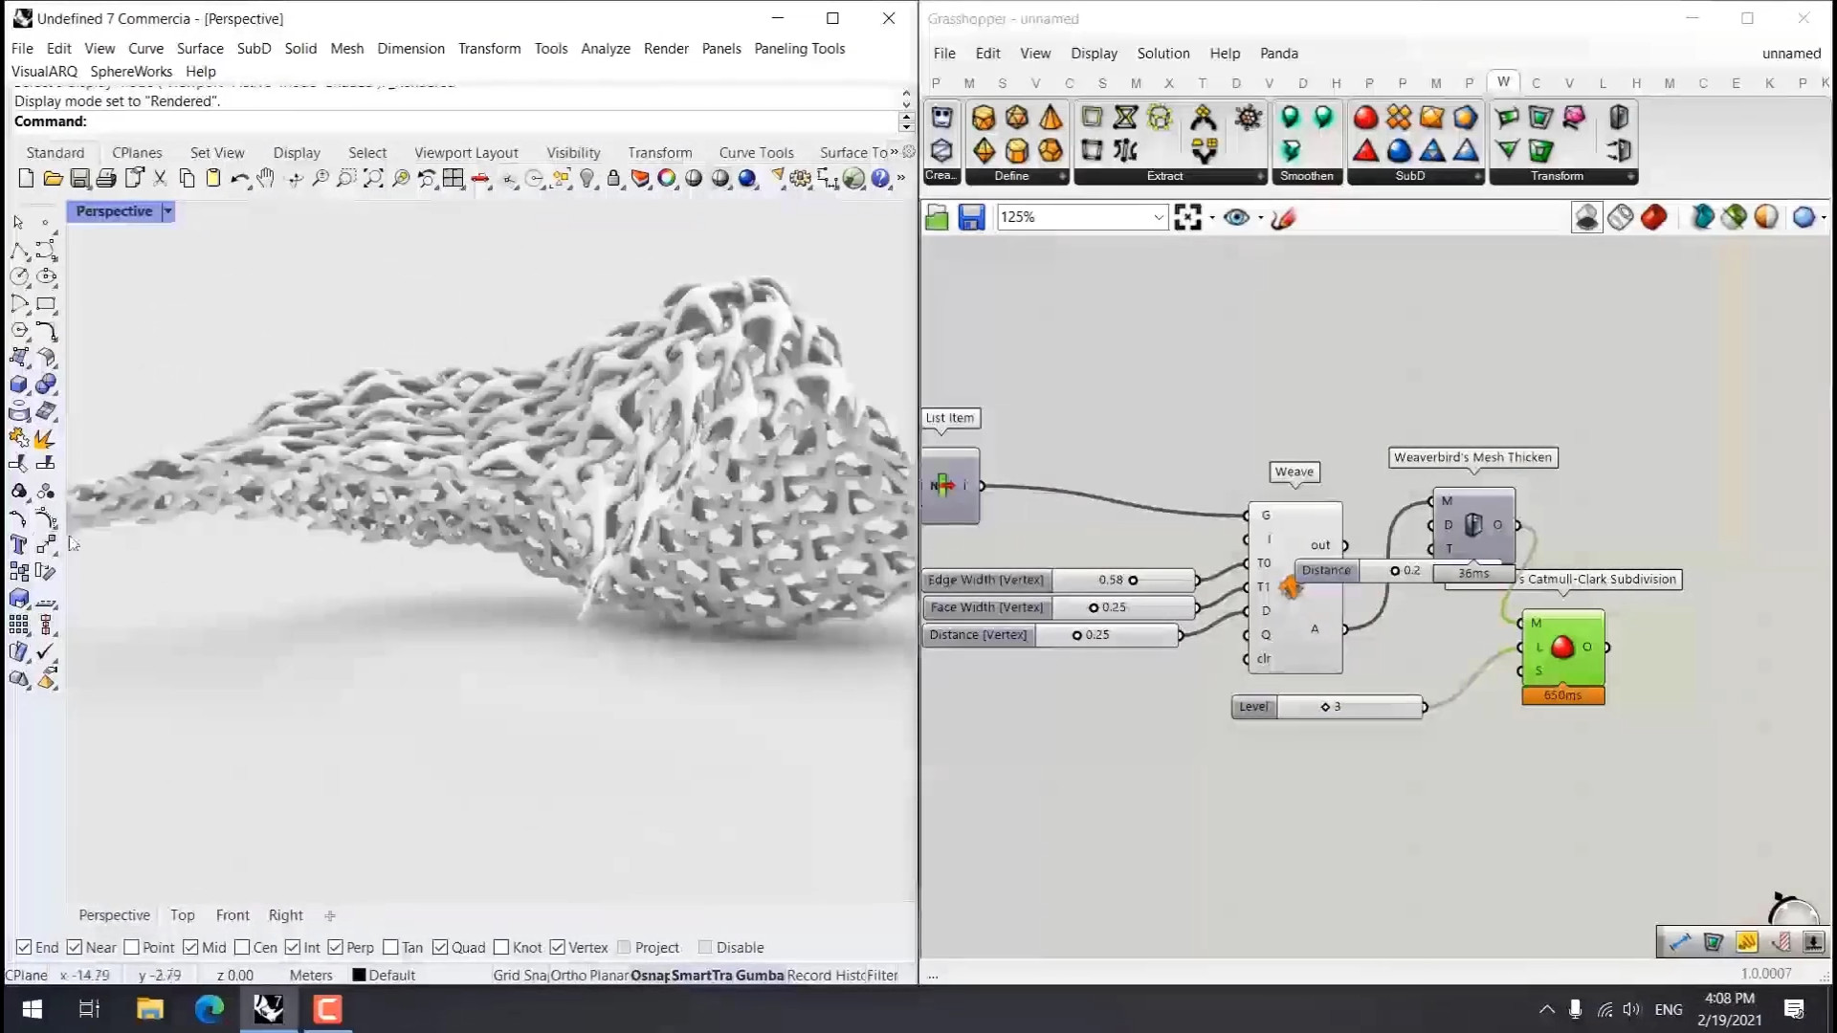Viewport: 1837px width, 1033px height.
Task: Select the Text tool in left sidebar
Action: [x=18, y=545]
